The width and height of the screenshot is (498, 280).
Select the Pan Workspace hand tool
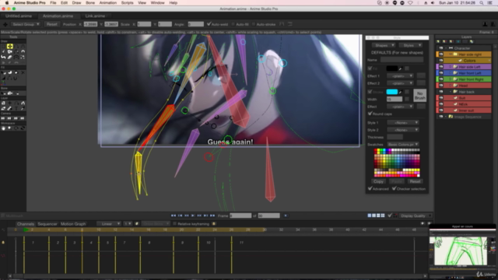point(3,128)
